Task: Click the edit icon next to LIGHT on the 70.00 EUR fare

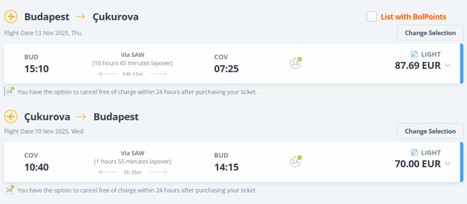Action: 414,152
